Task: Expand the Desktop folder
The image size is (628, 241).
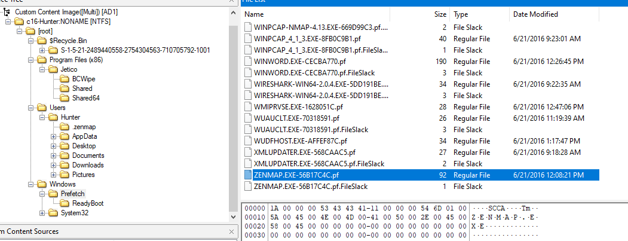Action: (x=53, y=146)
